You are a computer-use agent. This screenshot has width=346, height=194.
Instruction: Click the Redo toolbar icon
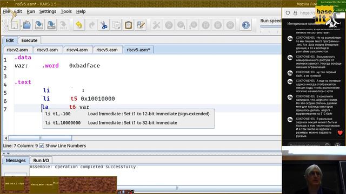[91, 25]
